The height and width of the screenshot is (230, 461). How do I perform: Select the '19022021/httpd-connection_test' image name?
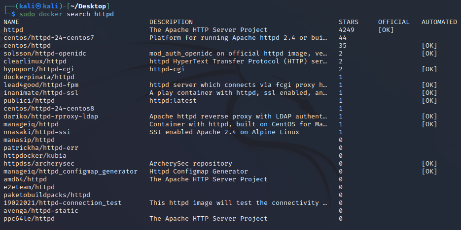(62, 203)
